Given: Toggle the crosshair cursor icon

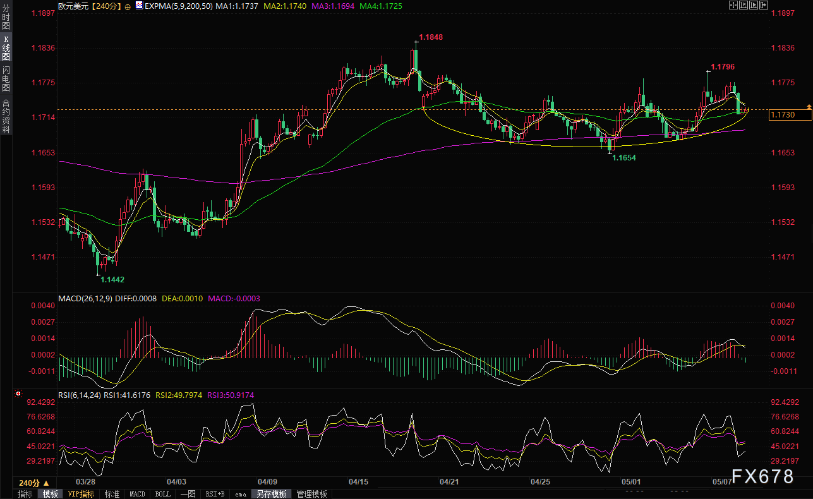Looking at the screenshot, I should [x=734, y=5].
